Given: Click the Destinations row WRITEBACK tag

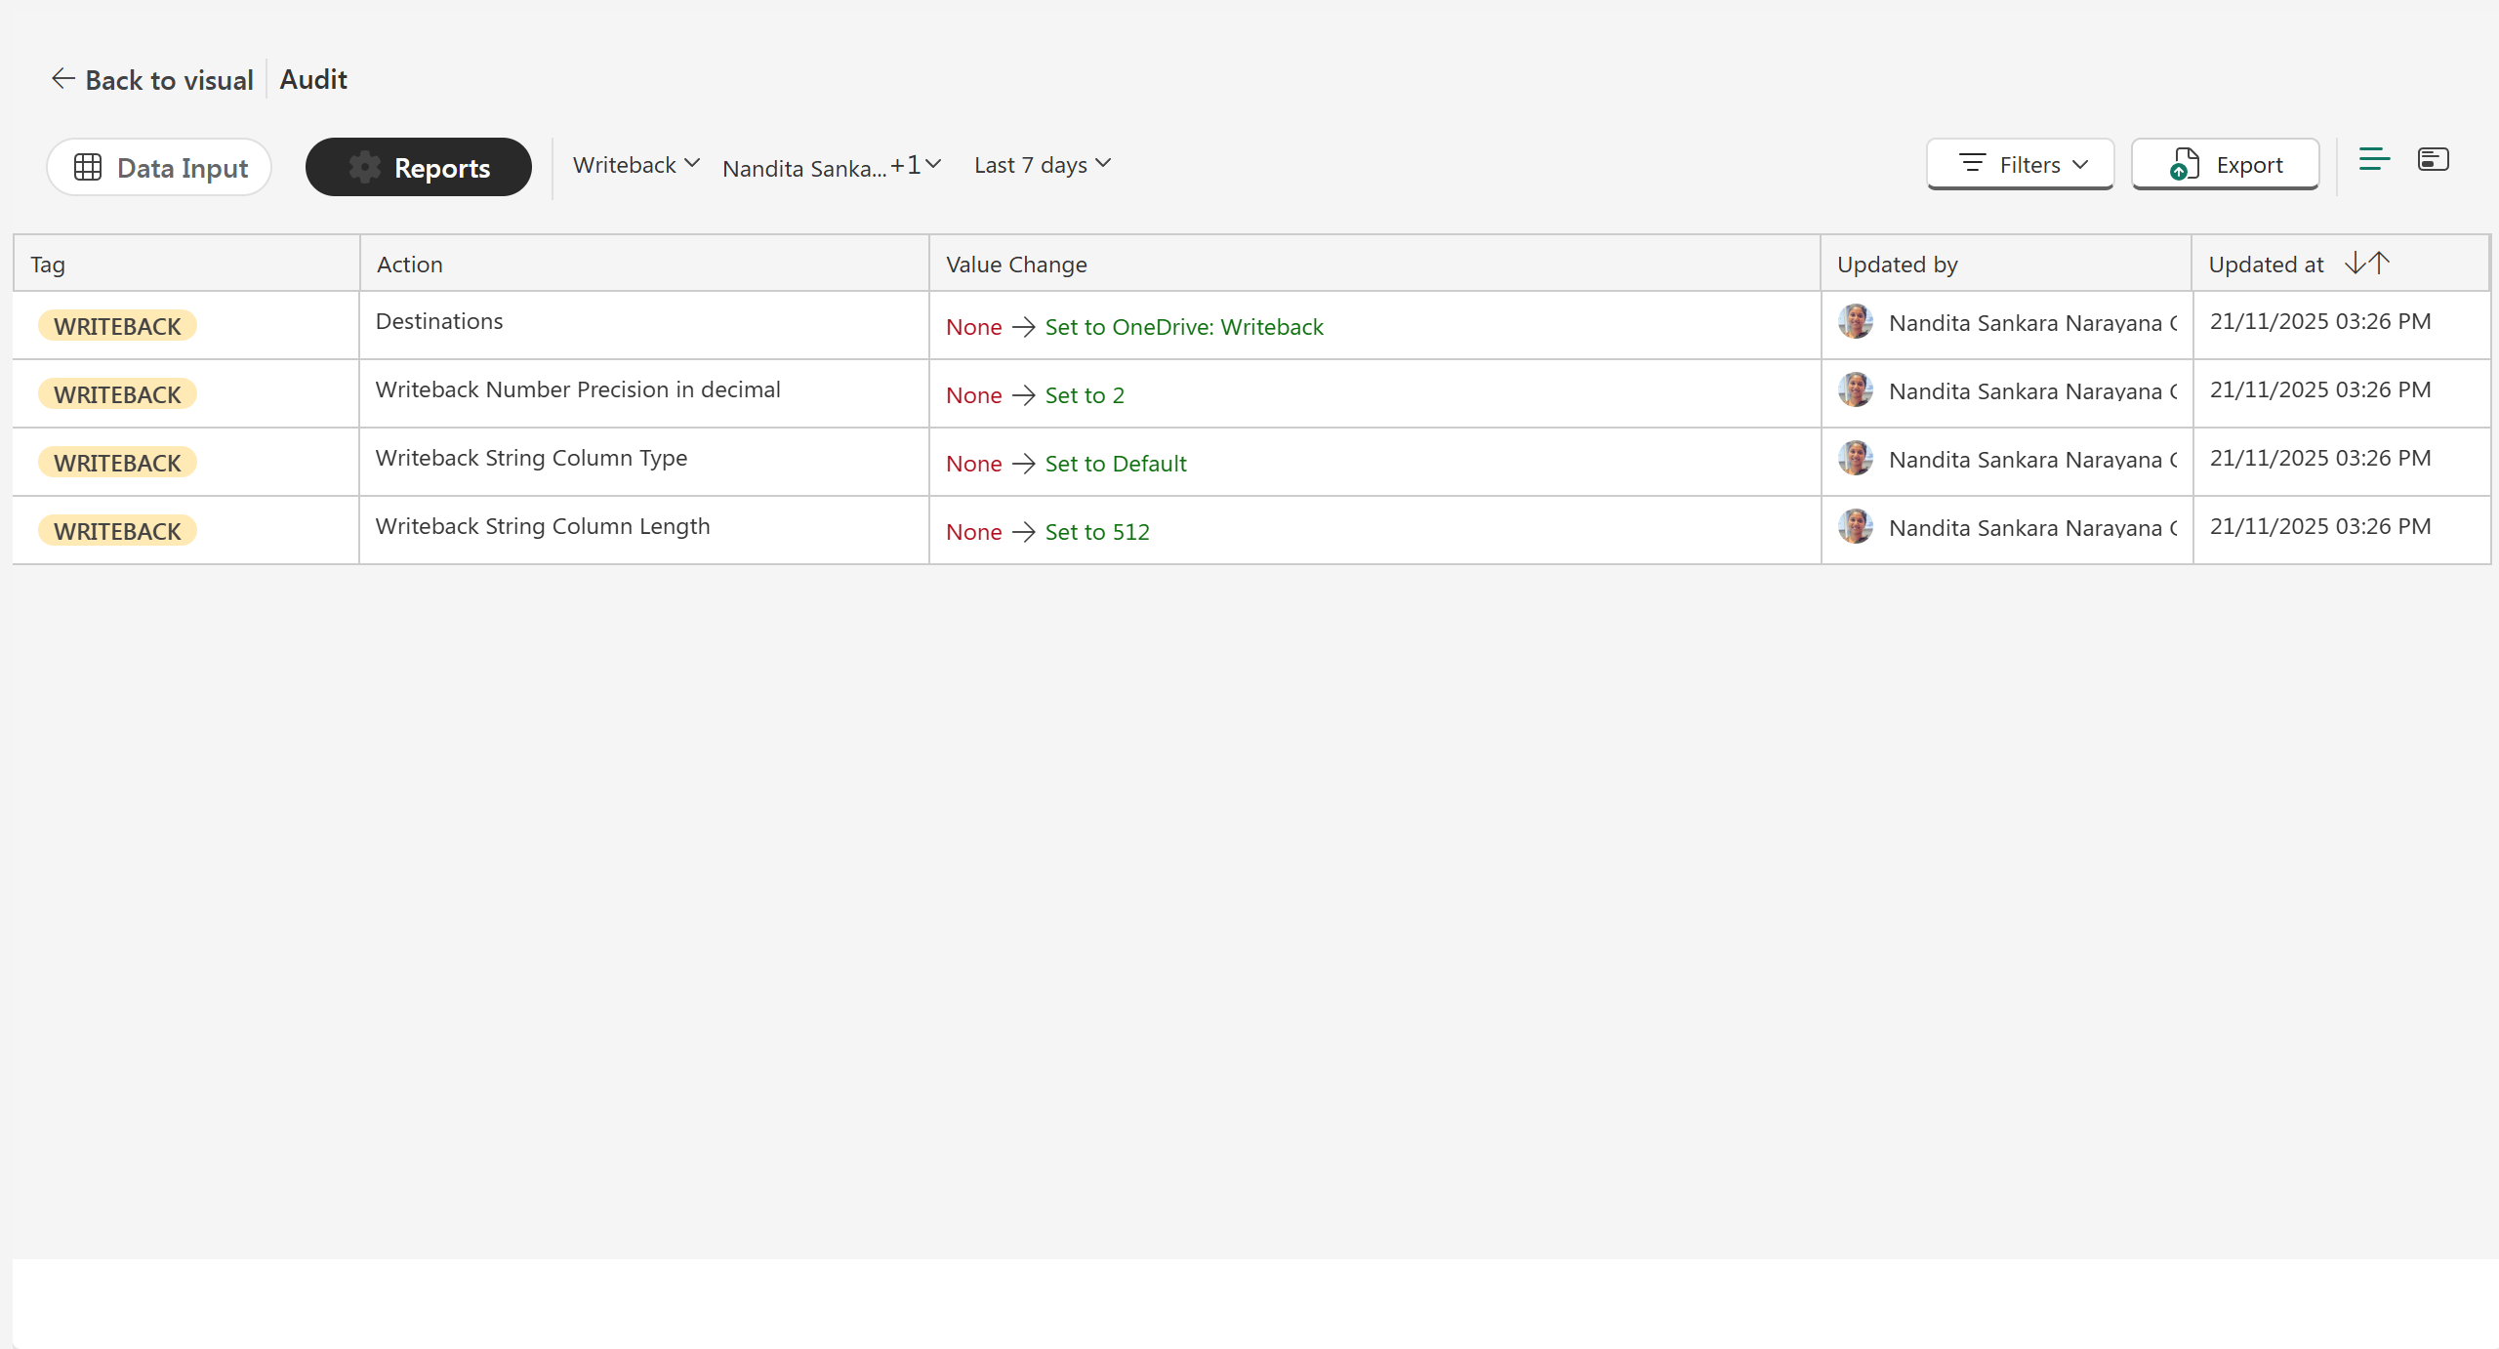Looking at the screenshot, I should (x=117, y=326).
